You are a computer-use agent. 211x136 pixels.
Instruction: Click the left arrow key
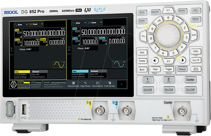155,60
